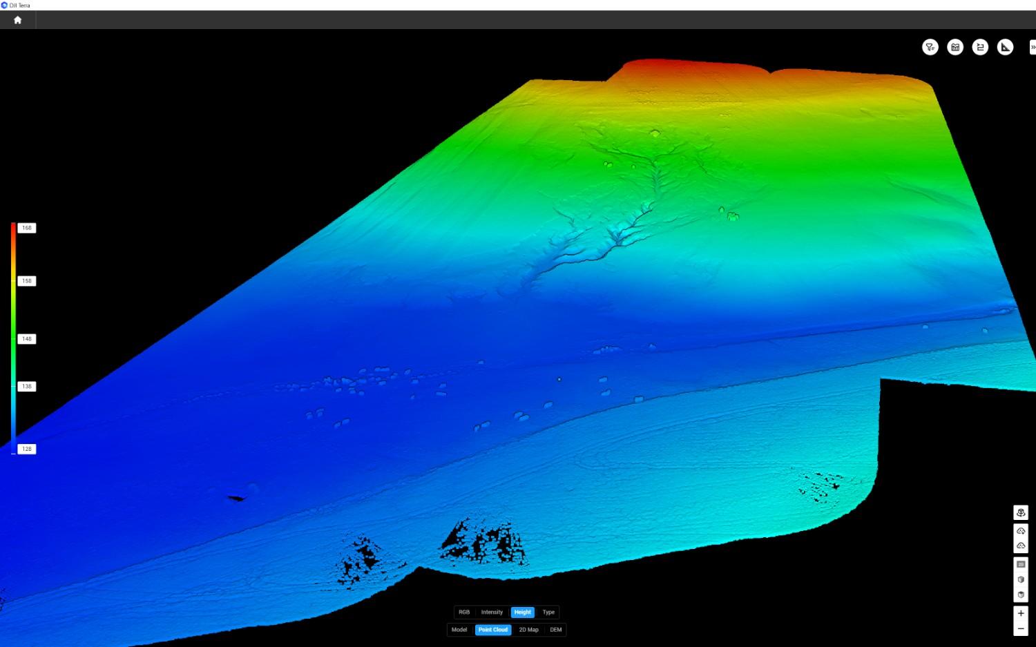This screenshot has height=647, width=1036.
Task: Click the height color gradient bar
Action: [x=13, y=338]
